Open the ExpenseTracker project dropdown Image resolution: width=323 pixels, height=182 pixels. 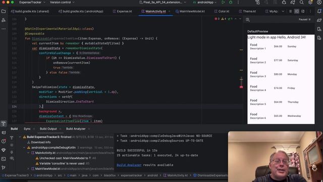(32, 2)
